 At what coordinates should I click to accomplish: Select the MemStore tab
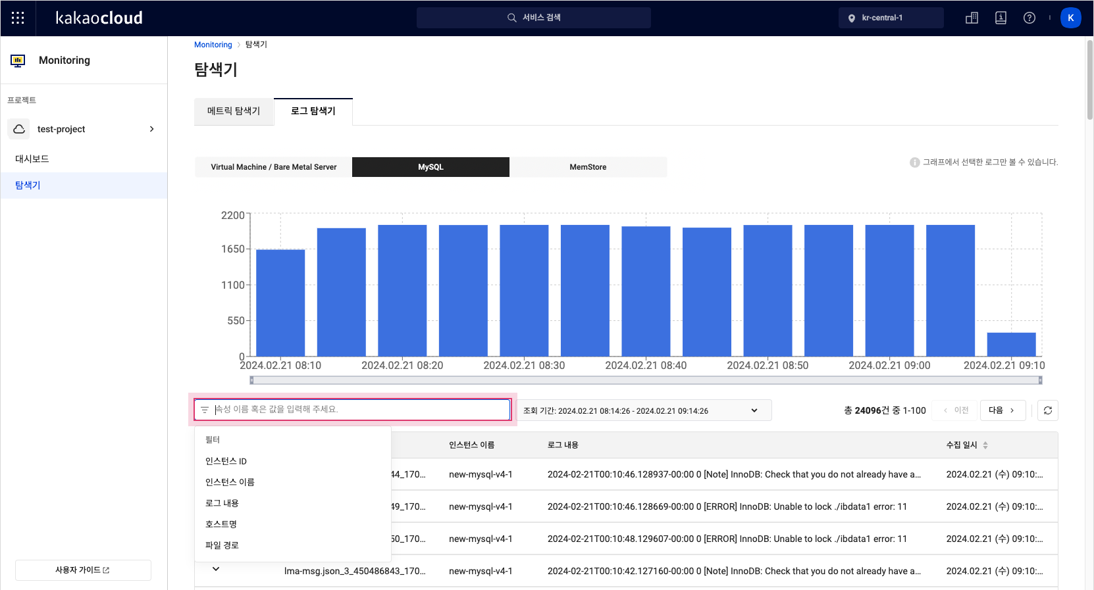pyautogui.click(x=588, y=167)
